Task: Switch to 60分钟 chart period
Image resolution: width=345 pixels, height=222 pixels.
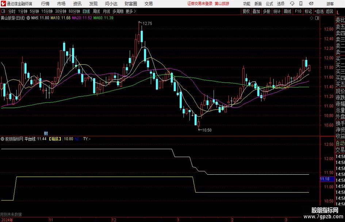Action: tap(74, 11)
